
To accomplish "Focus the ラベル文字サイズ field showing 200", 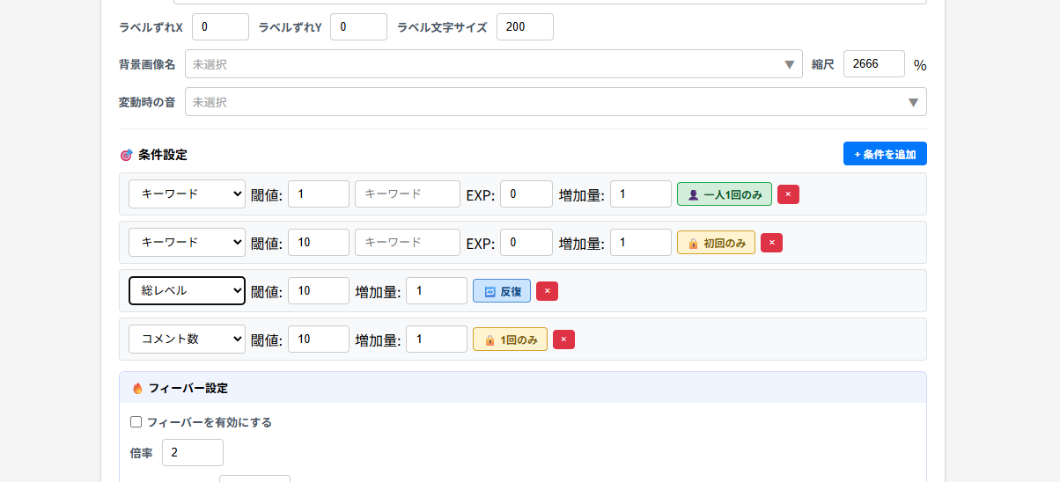I will (525, 26).
